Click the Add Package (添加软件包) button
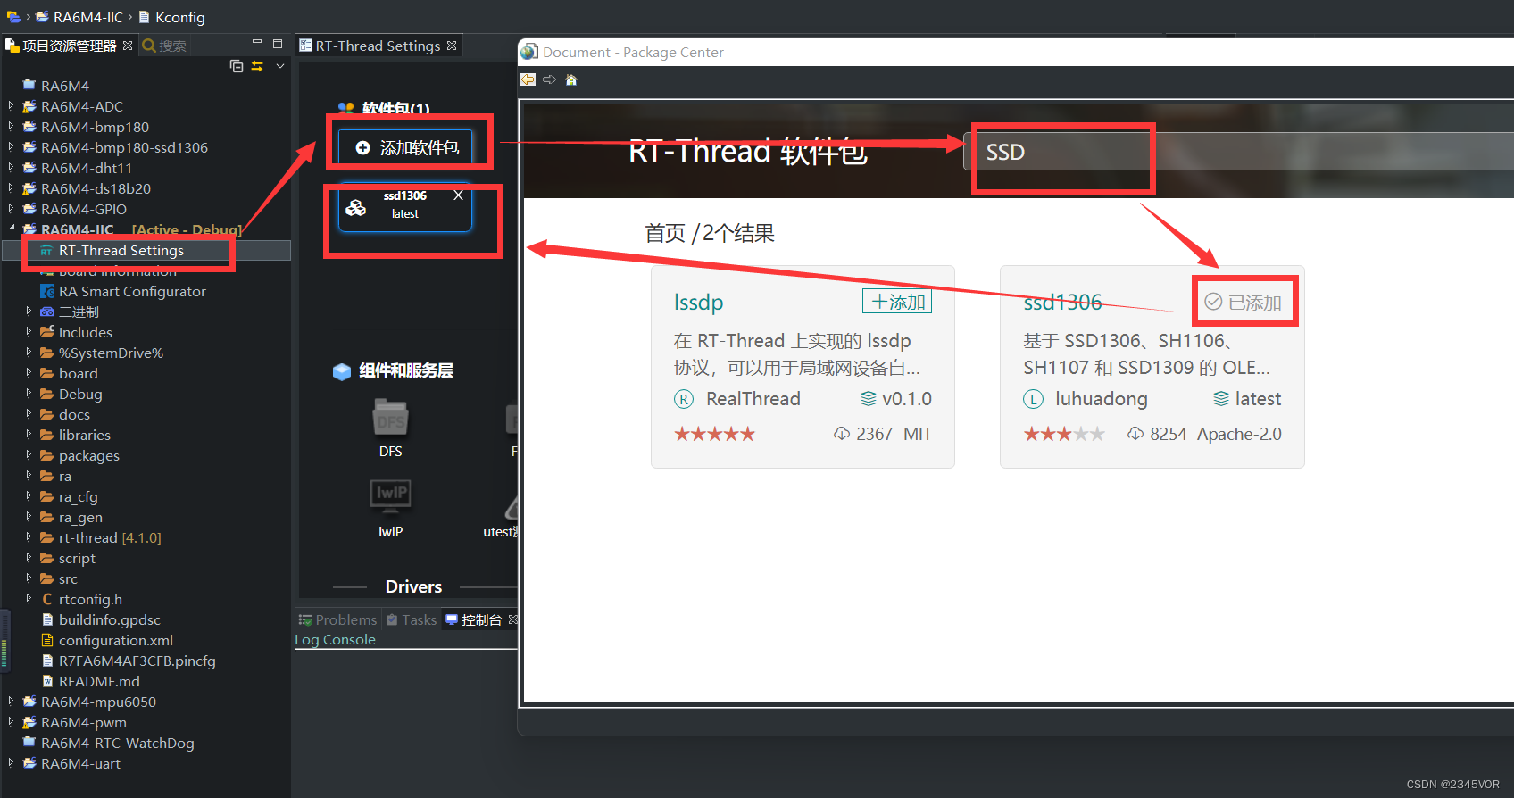 click(x=408, y=147)
